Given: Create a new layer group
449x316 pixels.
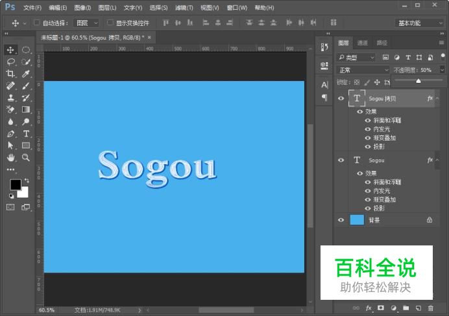Looking at the screenshot, I should point(406,308).
